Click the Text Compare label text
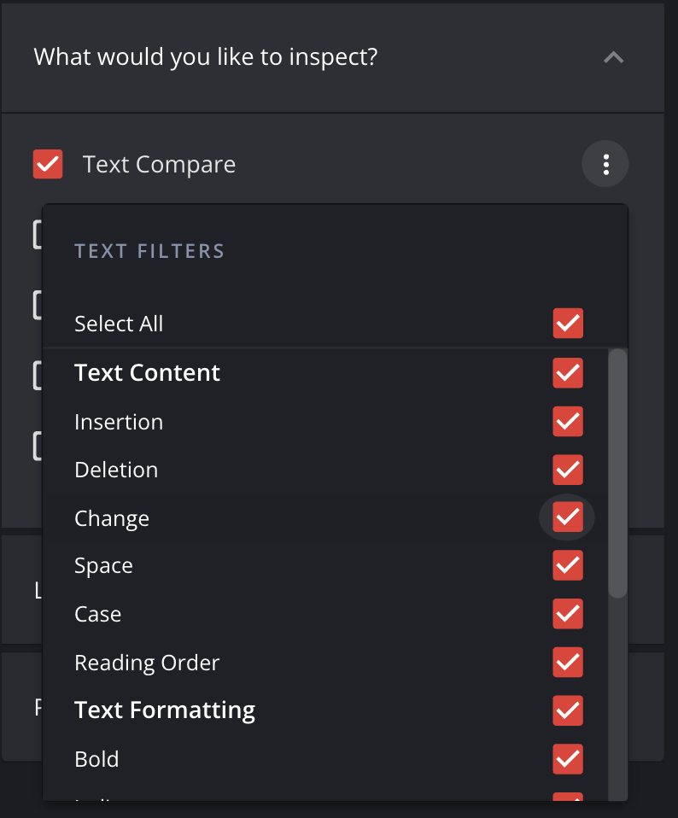The width and height of the screenshot is (678, 818). 159,163
